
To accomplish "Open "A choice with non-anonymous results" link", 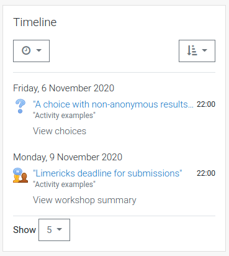I will (x=113, y=104).
